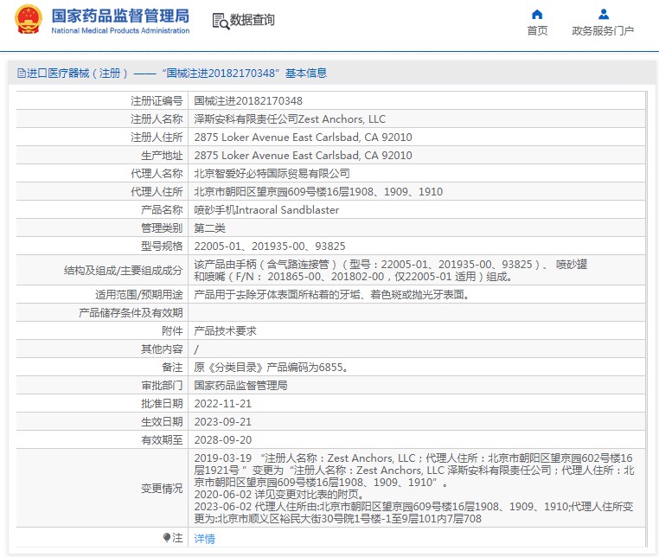
Task: Click the 备注 row label
Action: 172,367
